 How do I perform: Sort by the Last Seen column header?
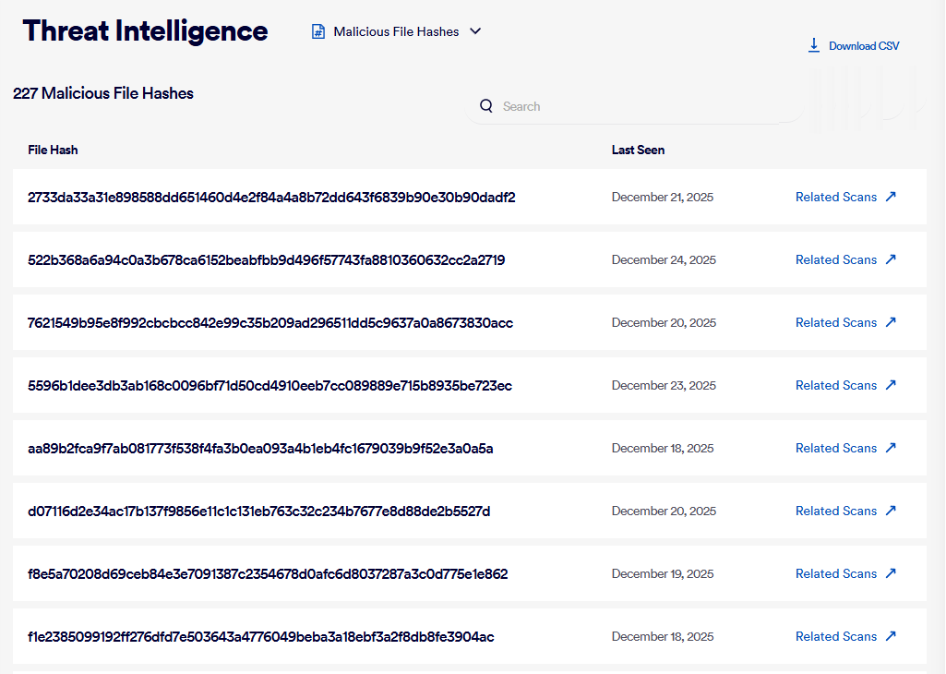click(x=638, y=150)
